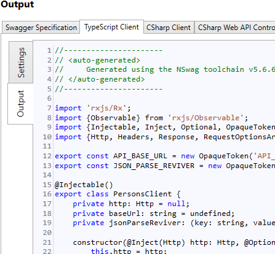Switch to the Swagger Specification tab
The width and height of the screenshot is (275, 254).
pyautogui.click(x=41, y=28)
